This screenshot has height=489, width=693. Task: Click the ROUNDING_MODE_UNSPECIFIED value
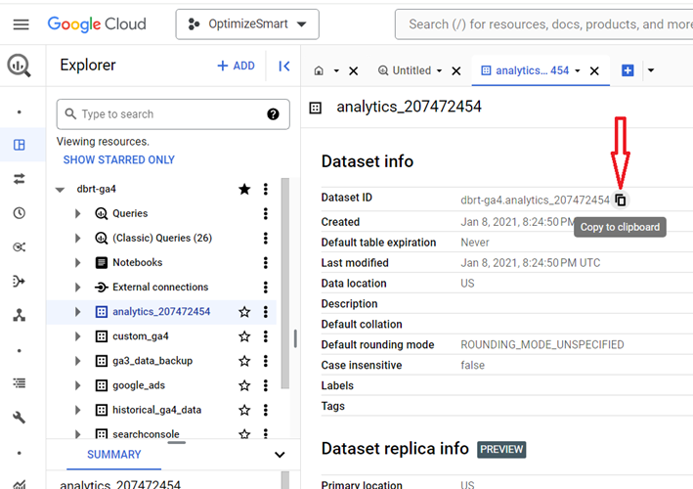542,345
